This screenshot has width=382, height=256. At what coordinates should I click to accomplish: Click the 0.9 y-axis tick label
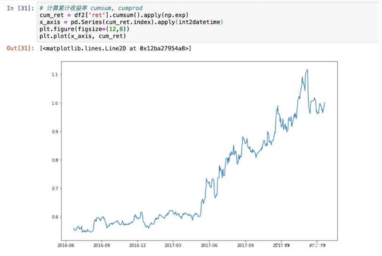(55, 132)
